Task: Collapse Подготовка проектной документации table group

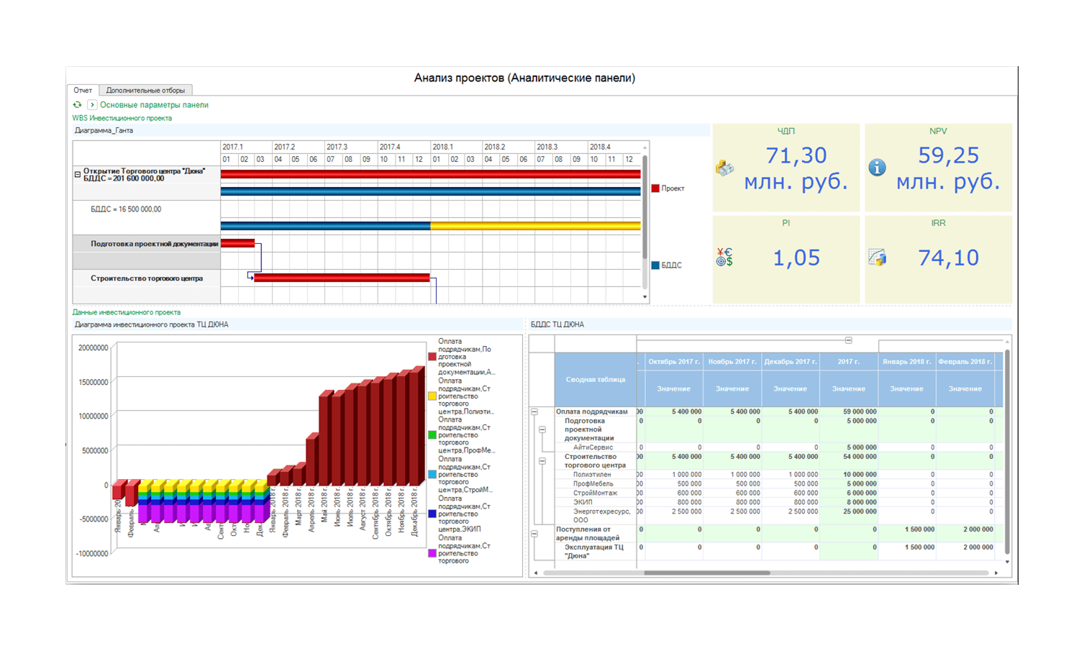Action: coord(542,429)
